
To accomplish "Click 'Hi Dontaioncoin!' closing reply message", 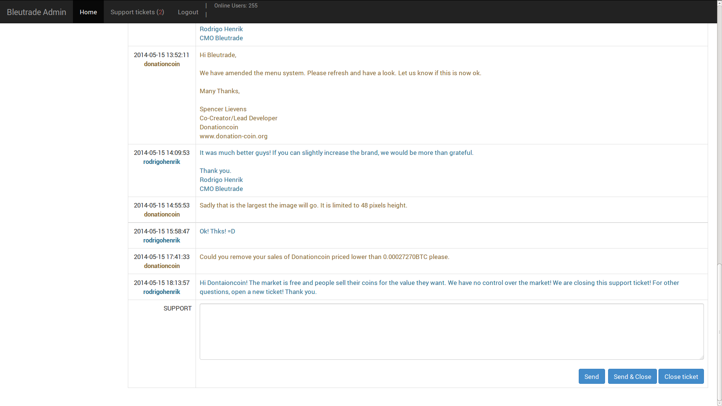I will tap(439, 287).
